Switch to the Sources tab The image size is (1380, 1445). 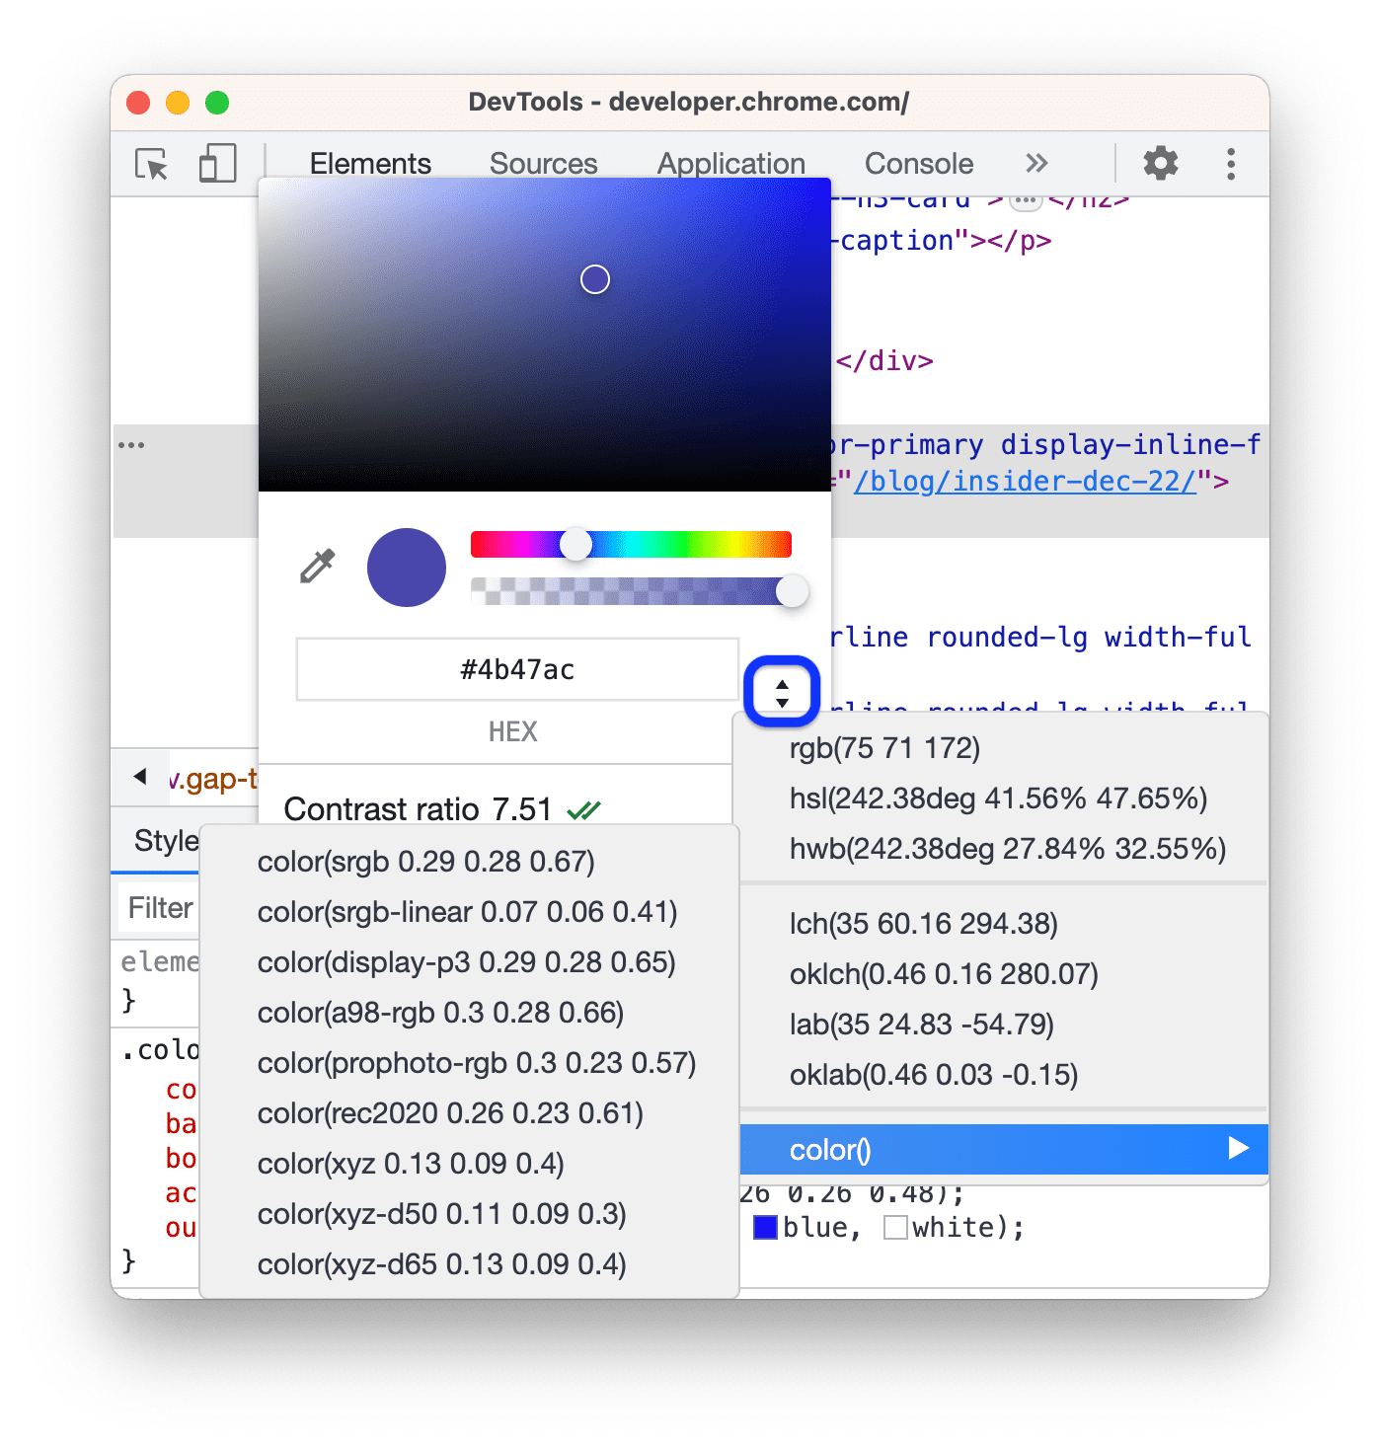click(x=543, y=164)
